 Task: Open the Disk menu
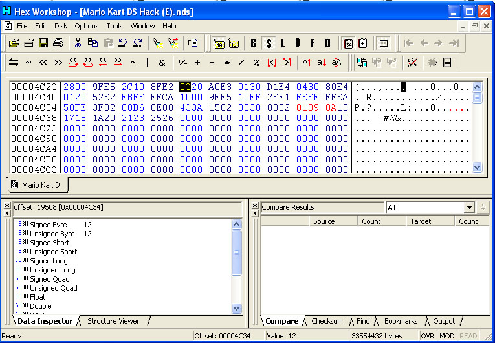(61, 26)
